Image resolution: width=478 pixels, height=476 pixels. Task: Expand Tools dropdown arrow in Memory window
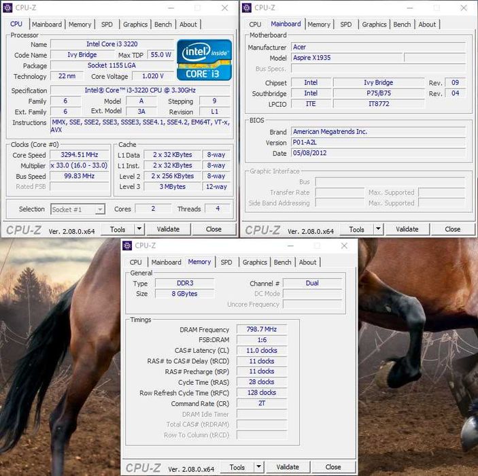click(x=259, y=467)
